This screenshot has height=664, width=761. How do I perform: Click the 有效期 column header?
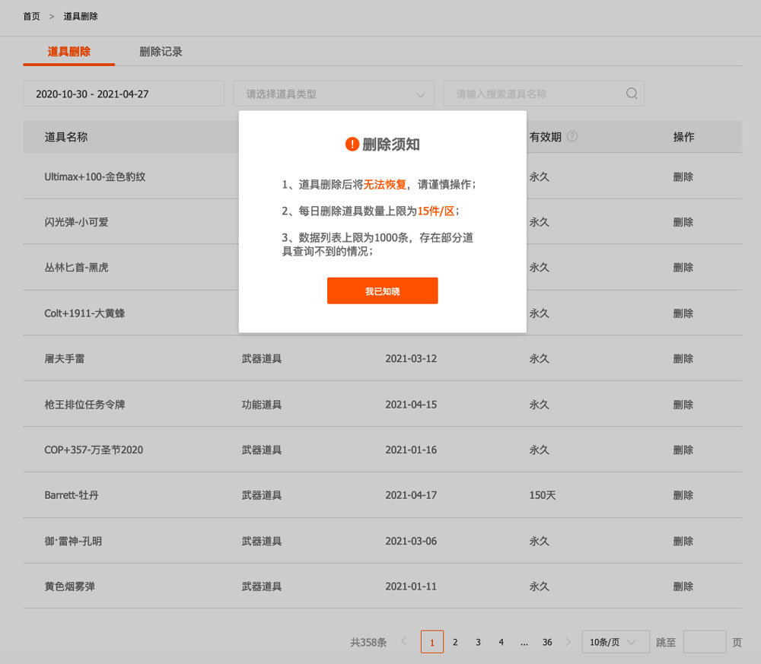tap(545, 137)
